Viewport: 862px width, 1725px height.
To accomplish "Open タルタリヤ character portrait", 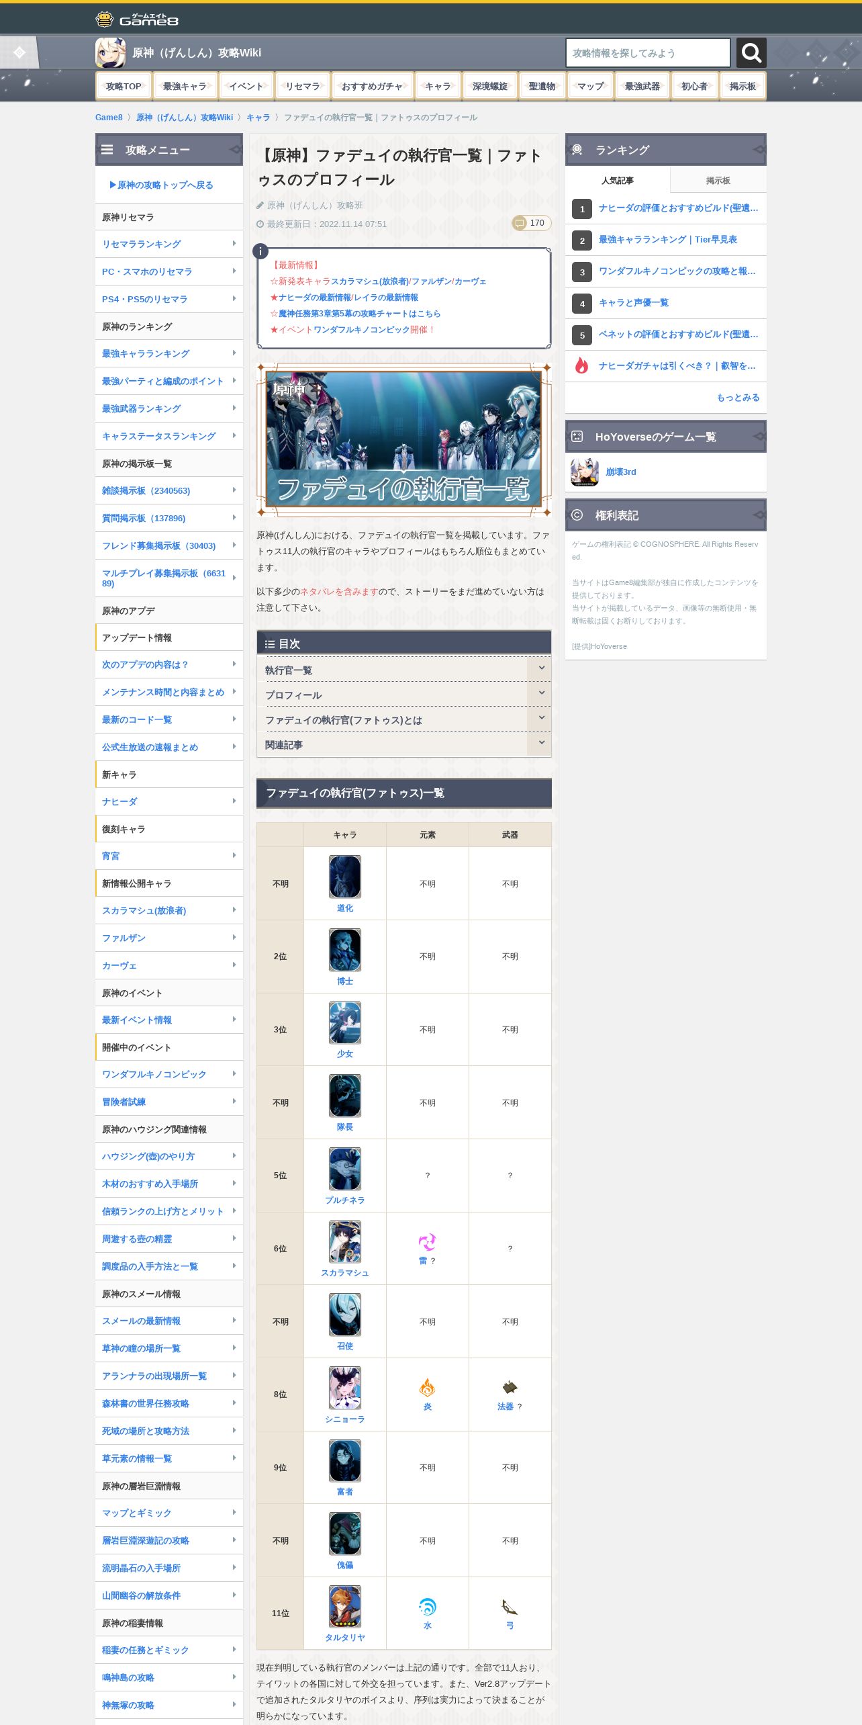I will click(345, 1606).
